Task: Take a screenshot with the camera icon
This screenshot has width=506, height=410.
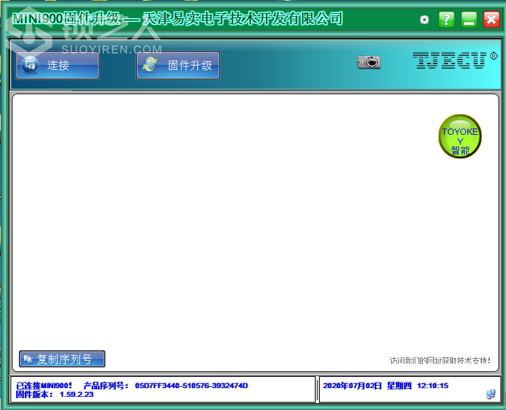Action: point(369,62)
